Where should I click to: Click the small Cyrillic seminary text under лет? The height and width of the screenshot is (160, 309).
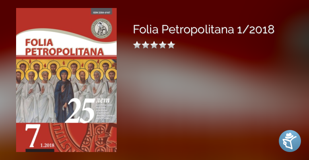click(105, 112)
